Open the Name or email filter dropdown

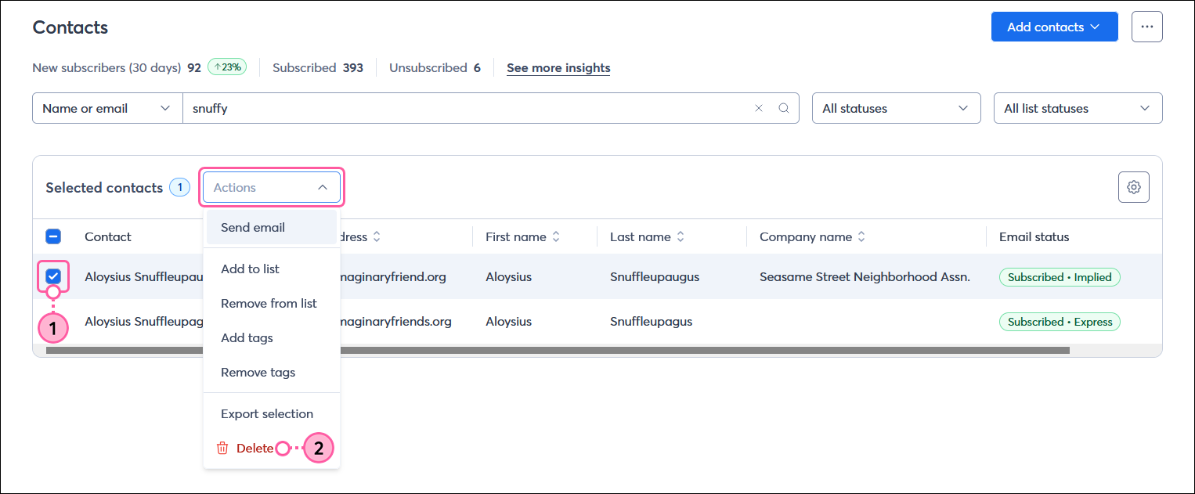pyautogui.click(x=107, y=108)
